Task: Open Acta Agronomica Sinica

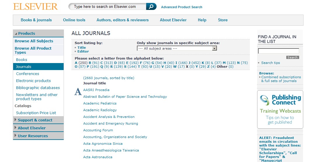Action: pos(103,144)
